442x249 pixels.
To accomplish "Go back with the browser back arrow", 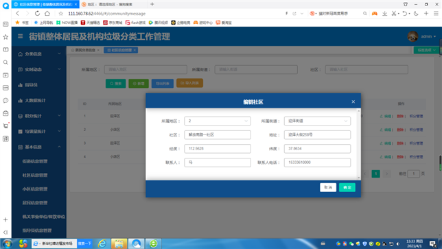I will click(17, 13).
